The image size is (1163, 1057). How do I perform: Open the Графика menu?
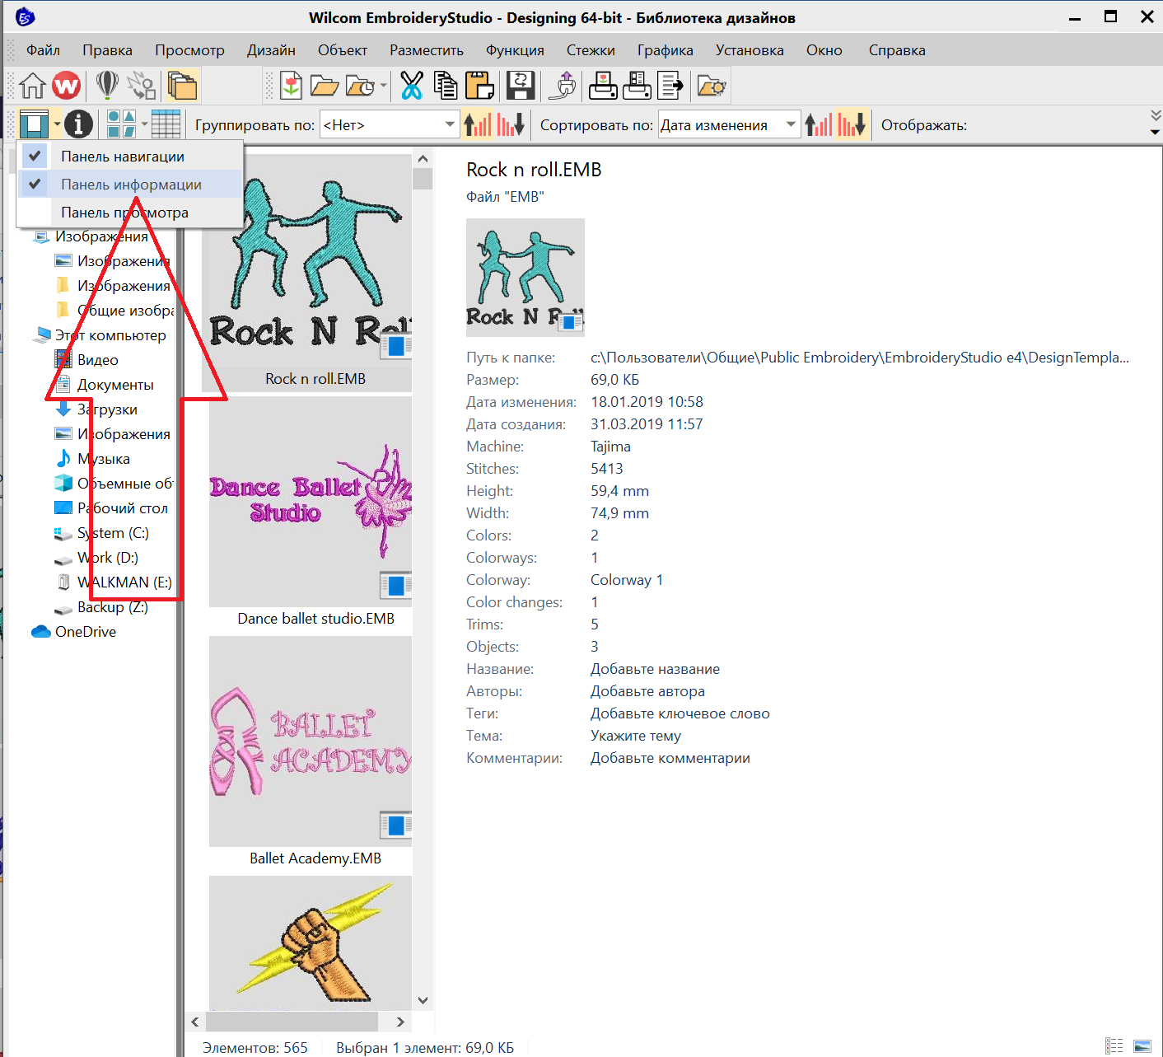(665, 50)
